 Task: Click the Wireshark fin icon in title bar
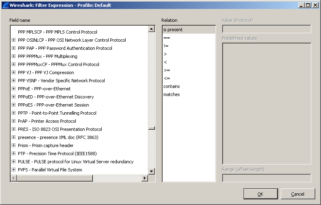coord(6,5)
